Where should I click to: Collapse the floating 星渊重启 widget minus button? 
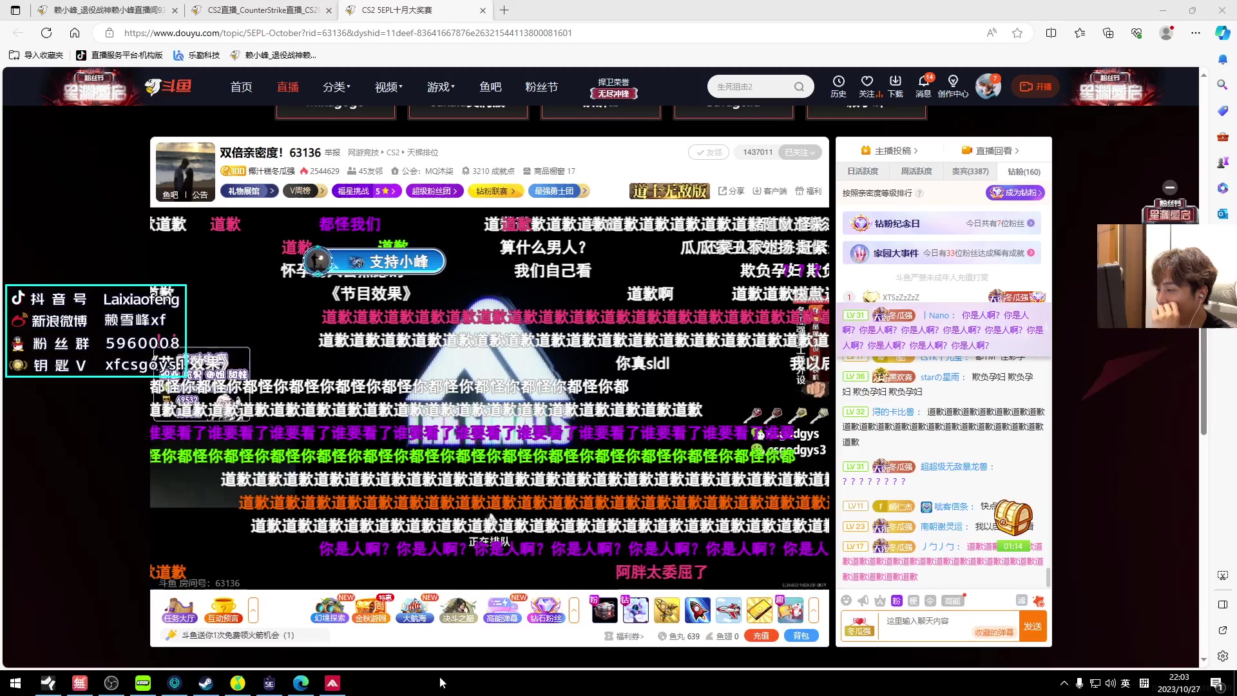pos(1170,187)
